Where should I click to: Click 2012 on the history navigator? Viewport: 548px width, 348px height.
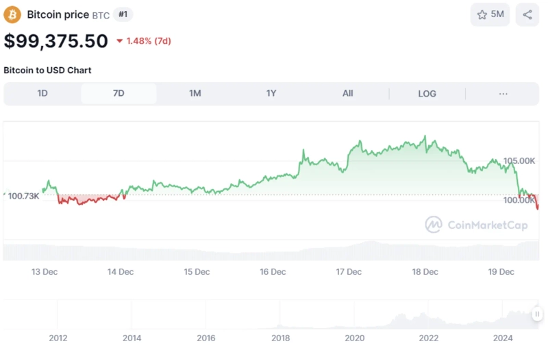[58, 338]
